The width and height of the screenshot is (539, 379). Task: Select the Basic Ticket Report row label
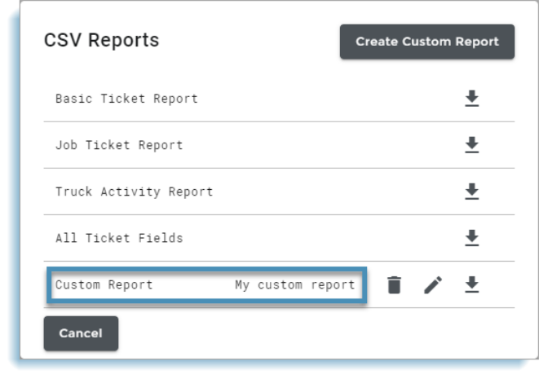coord(126,99)
